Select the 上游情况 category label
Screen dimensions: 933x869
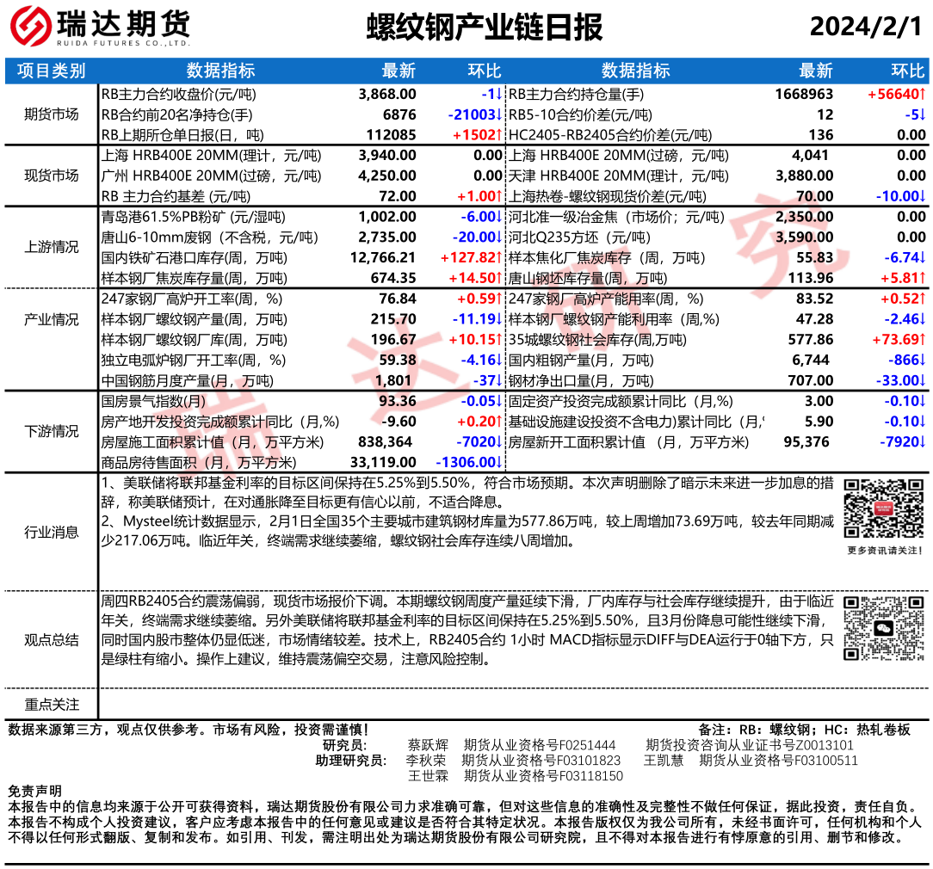point(52,247)
